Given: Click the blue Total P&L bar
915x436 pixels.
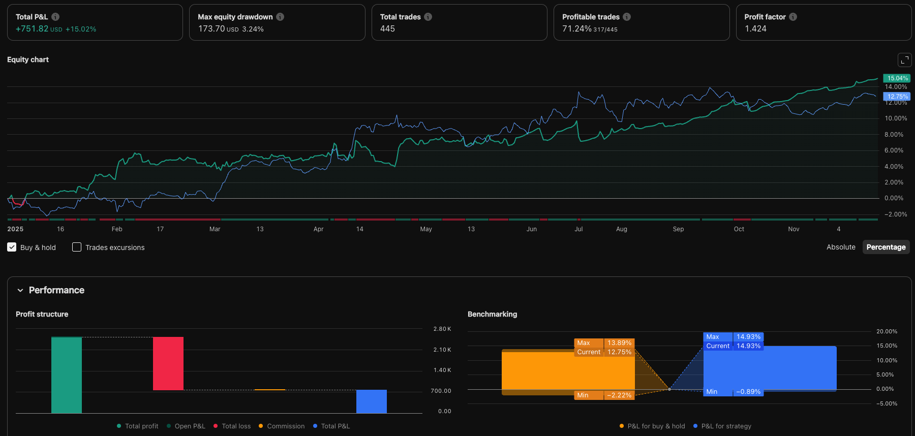Looking at the screenshot, I should tap(372, 401).
